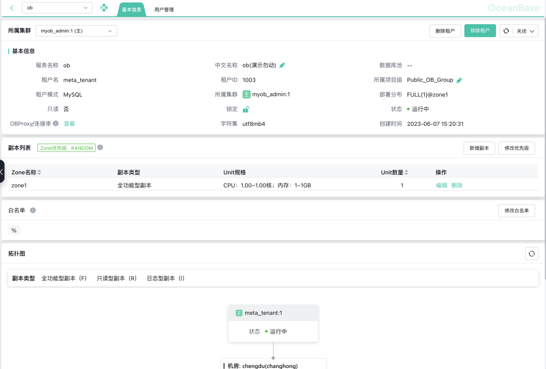This screenshot has width=546, height=369.
Task: Click legend item 日志型副本 (I)
Action: 166,279
